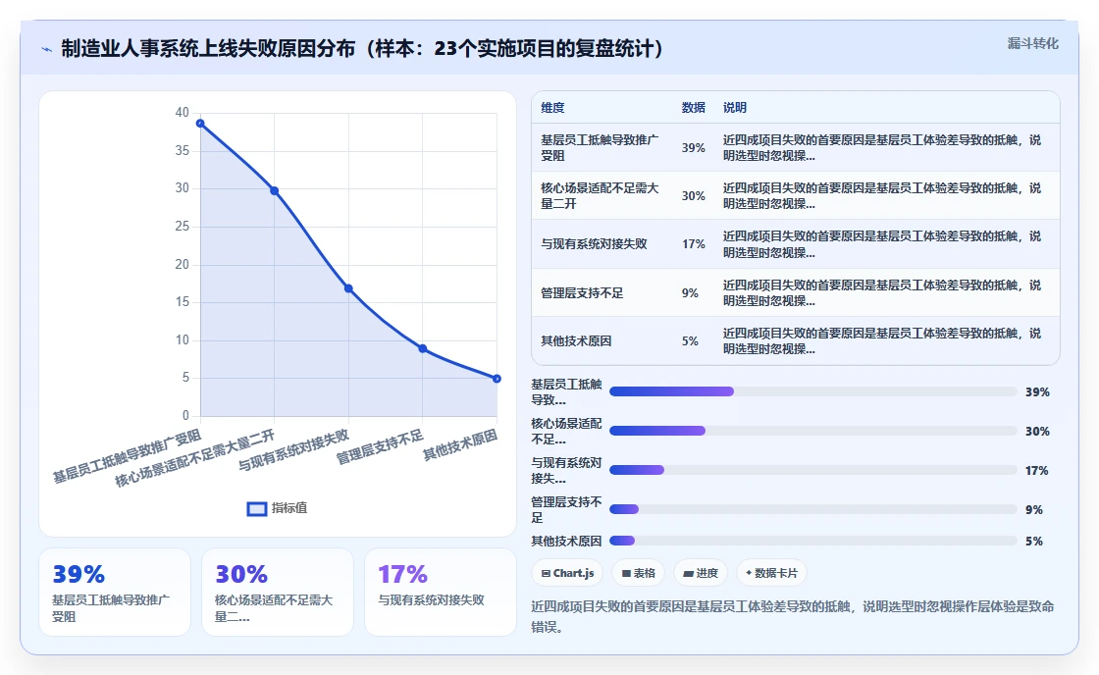Click the 其他技术原因 label on the chart's x-axis

(460, 445)
